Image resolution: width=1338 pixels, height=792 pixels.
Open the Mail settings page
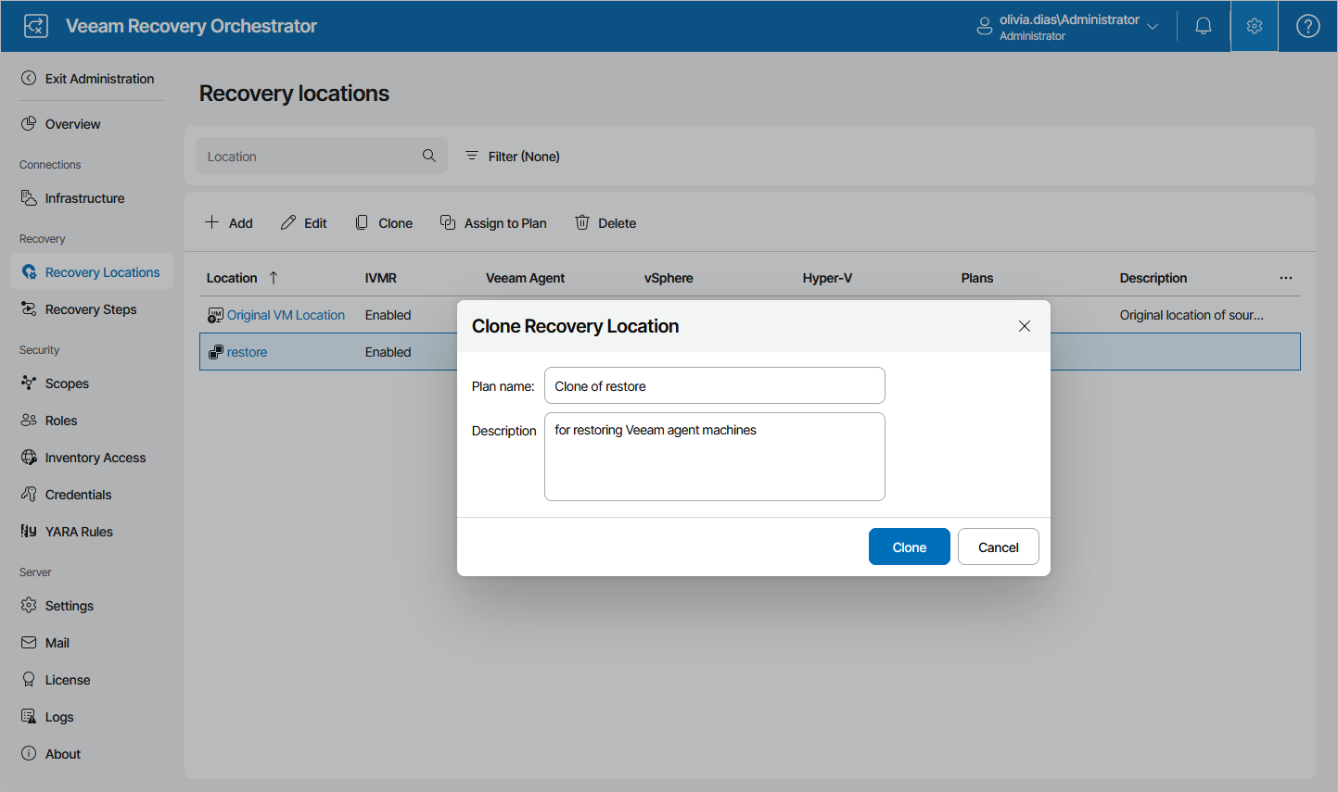[x=57, y=643]
